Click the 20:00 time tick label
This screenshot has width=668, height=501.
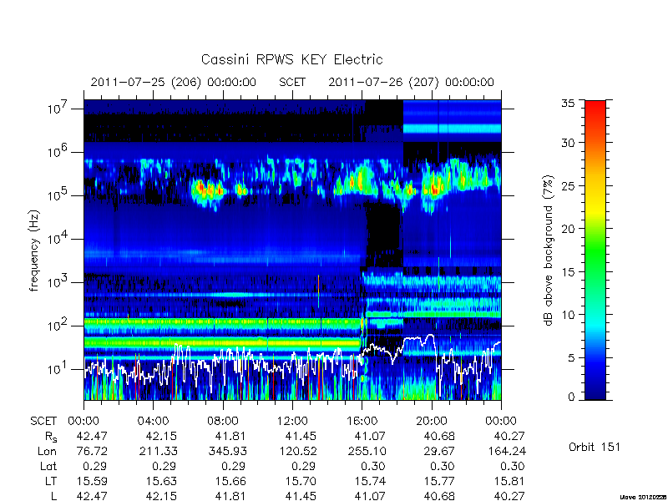(432, 421)
